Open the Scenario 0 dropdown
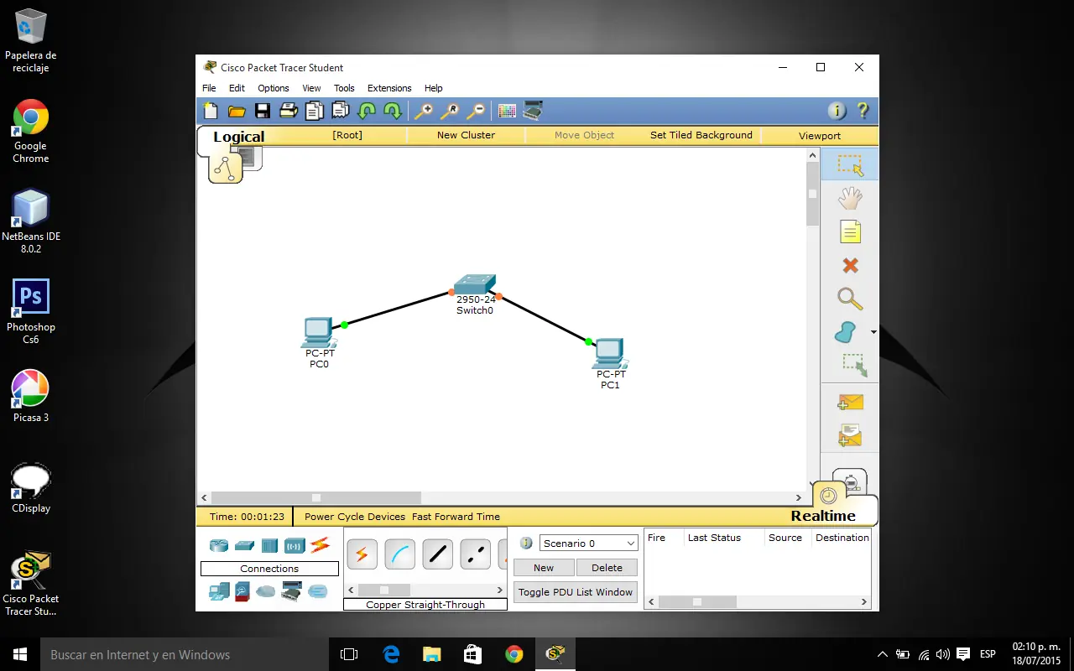The image size is (1074, 671). (x=589, y=544)
